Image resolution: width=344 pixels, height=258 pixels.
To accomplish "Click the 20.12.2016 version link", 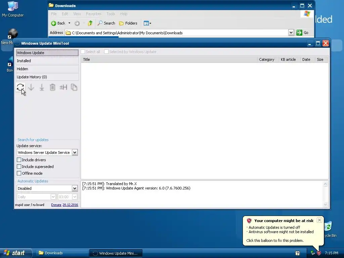I will [x=70, y=205].
